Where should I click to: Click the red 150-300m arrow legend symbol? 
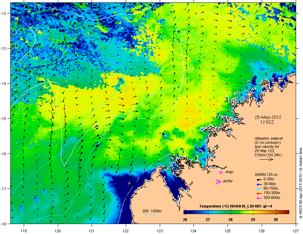pyautogui.click(x=259, y=193)
